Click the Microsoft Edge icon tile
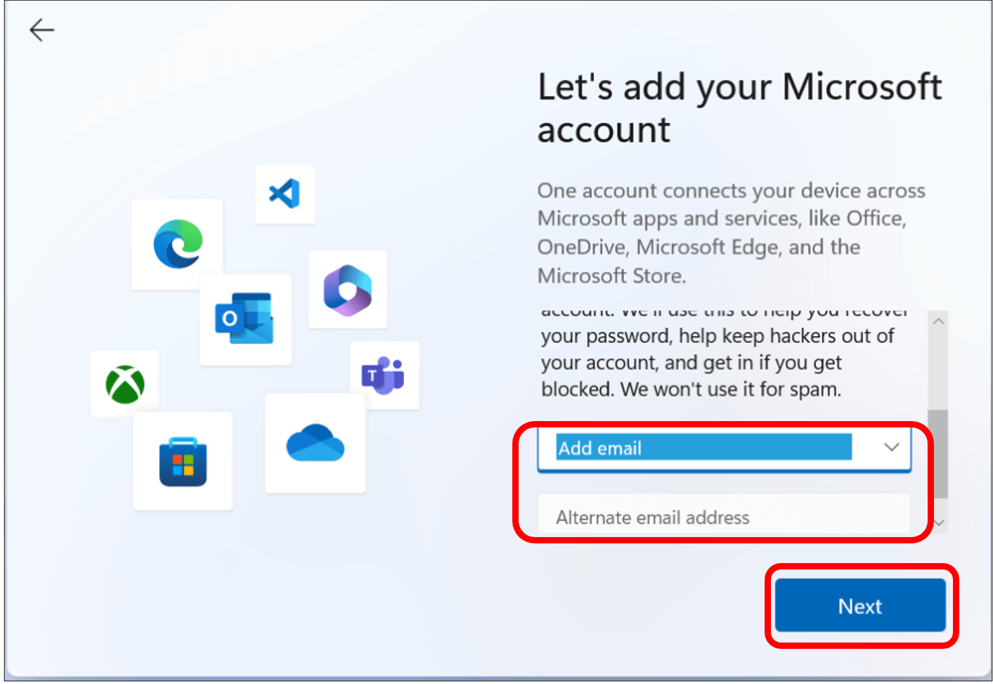993x684 pixels. (178, 244)
